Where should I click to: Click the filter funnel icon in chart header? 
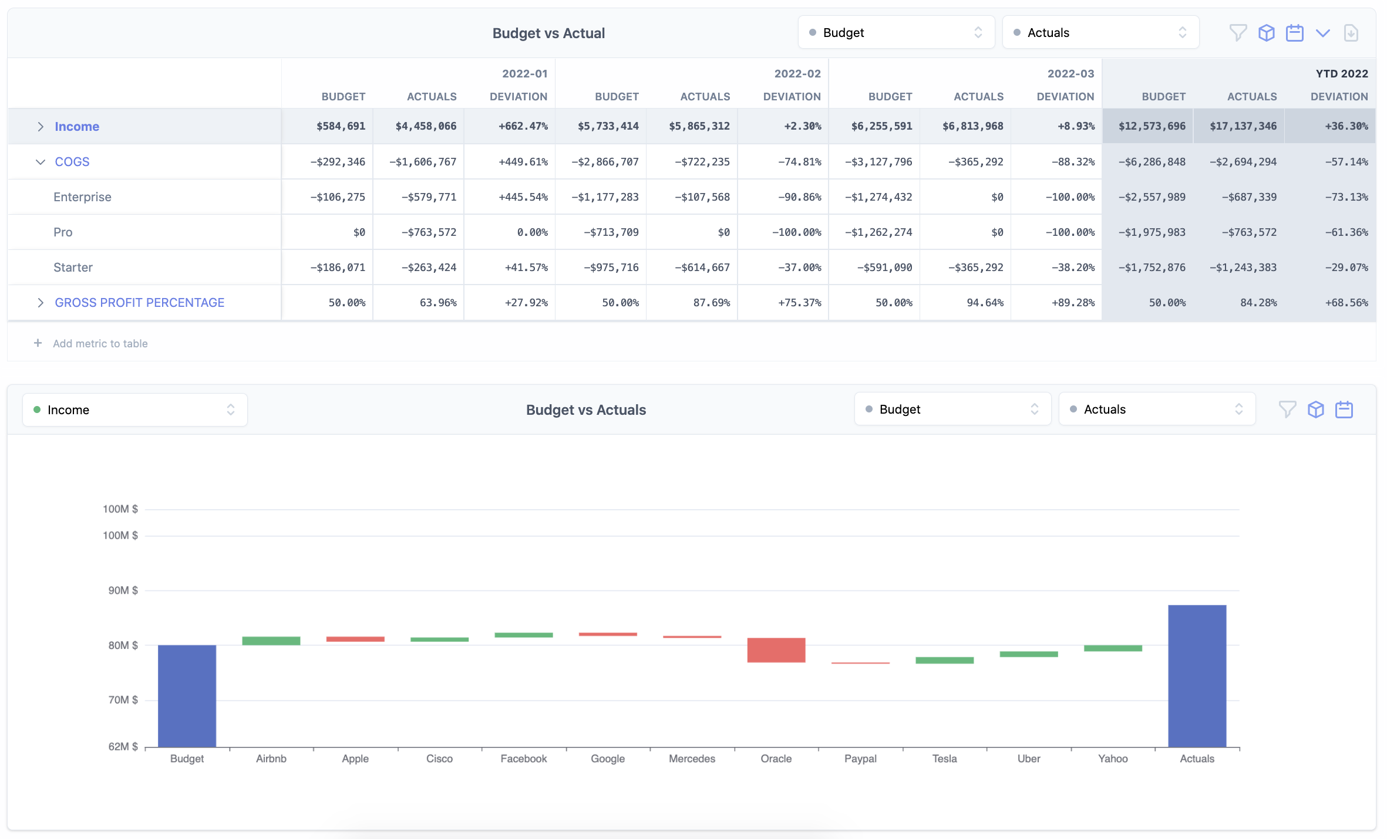(1287, 410)
